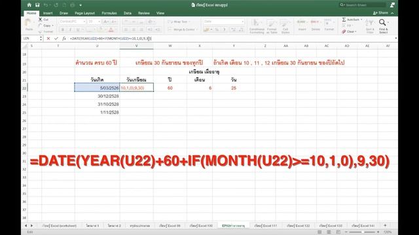
Task: Open Sort & Filter
Action: pyautogui.click(x=370, y=26)
